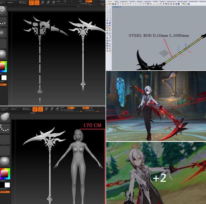The width and height of the screenshot is (206, 204).
Task: Click SwitchColor in bottom ZBrush window
Action: (x=4, y=189)
